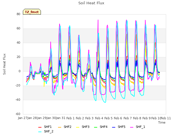183x137 pixels.
Task: Click the -60 y-axis tick label
Action: [18, 114]
